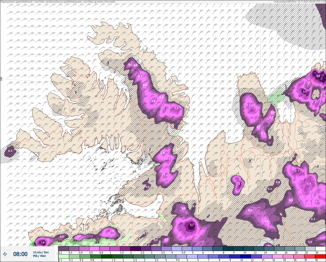Viewport: 326px width, 262px height.
Task: Click the 30 label under the upper legend row
Action: (x=317, y=253)
